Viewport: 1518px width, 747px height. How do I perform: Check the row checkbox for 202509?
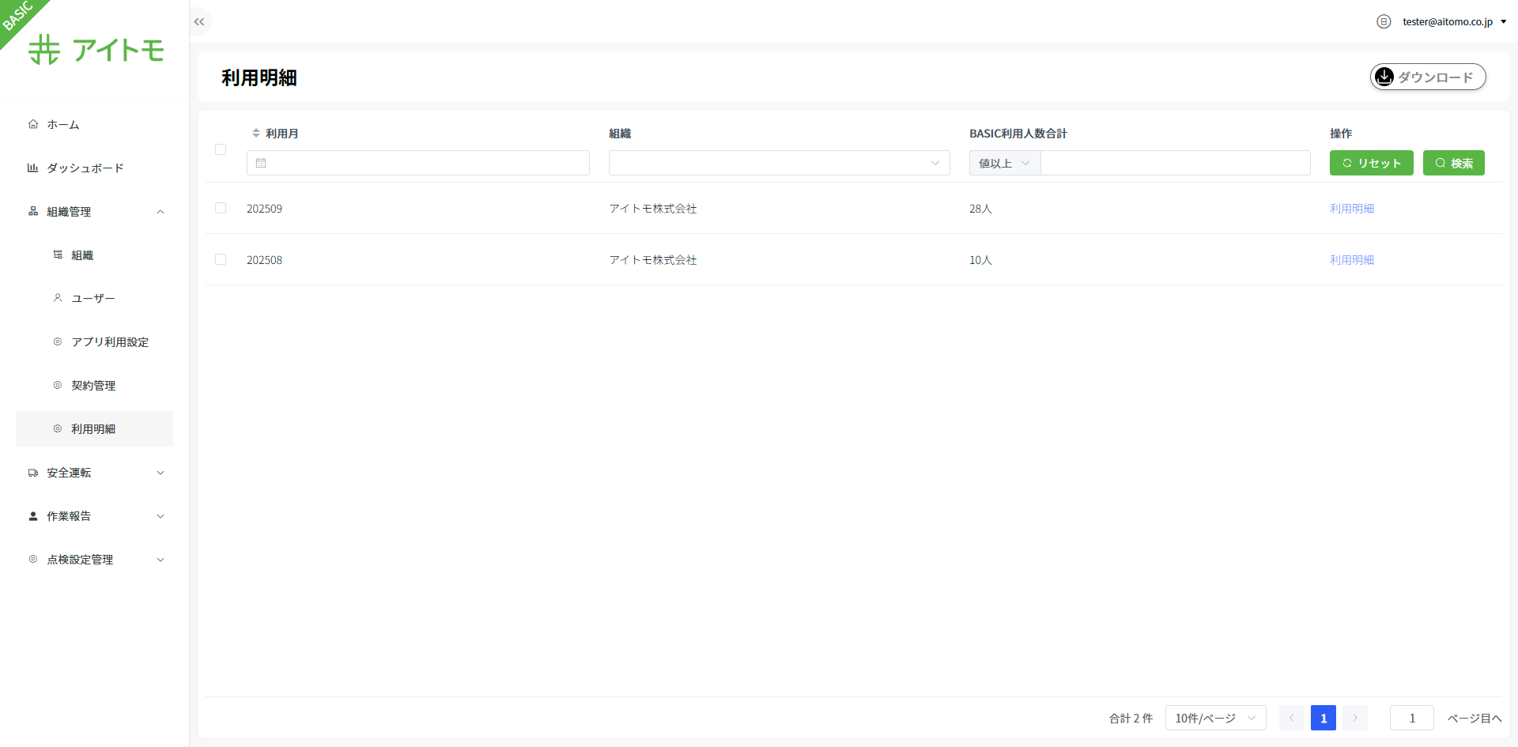221,208
